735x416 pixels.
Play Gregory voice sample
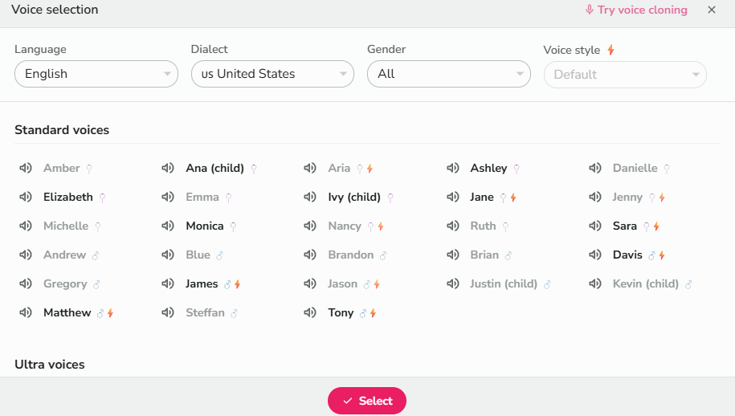[26, 283]
